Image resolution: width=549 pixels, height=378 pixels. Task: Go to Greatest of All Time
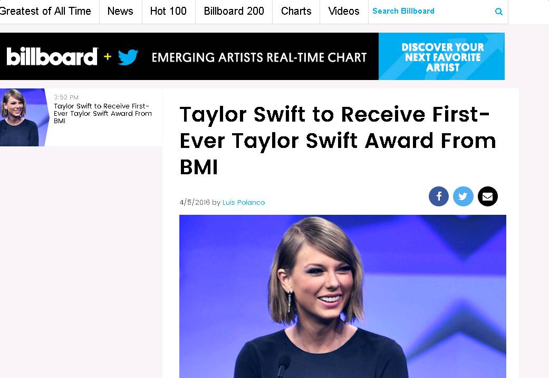pyautogui.click(x=45, y=11)
